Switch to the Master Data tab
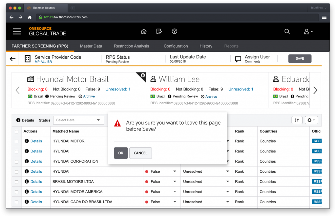Screen dimensions: 336x217 tap(91, 46)
